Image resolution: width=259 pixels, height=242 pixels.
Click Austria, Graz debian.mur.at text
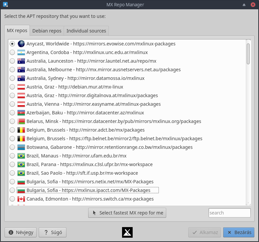tap(75, 87)
